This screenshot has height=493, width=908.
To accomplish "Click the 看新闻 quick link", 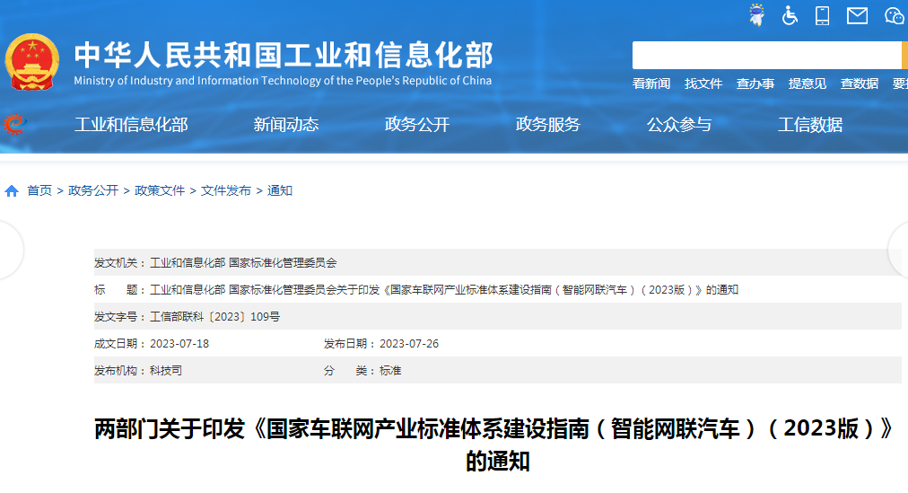I will point(651,84).
